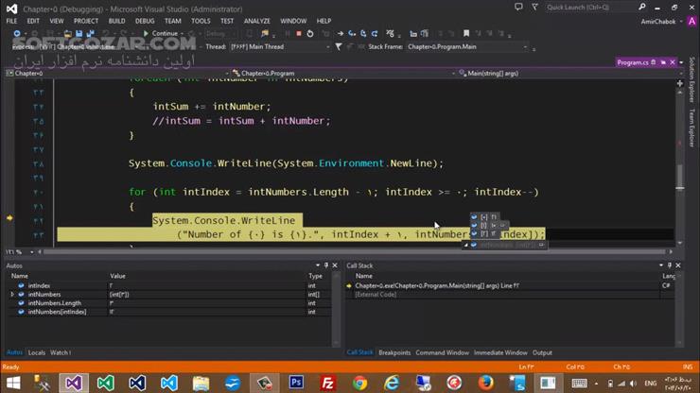700x393 pixels.
Task: Open the EDIT menu
Action: [x=33, y=21]
